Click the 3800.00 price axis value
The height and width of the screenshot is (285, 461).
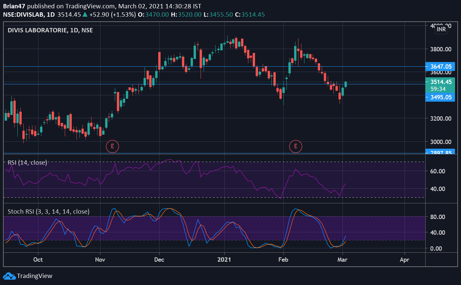click(x=441, y=49)
